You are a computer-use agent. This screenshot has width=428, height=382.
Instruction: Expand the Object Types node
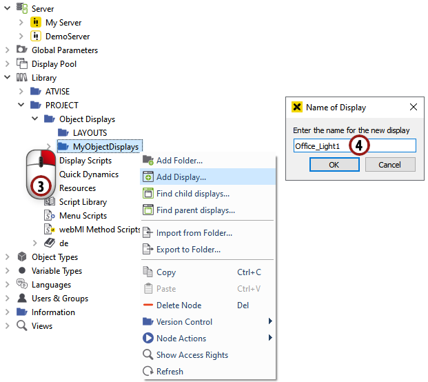(8, 257)
